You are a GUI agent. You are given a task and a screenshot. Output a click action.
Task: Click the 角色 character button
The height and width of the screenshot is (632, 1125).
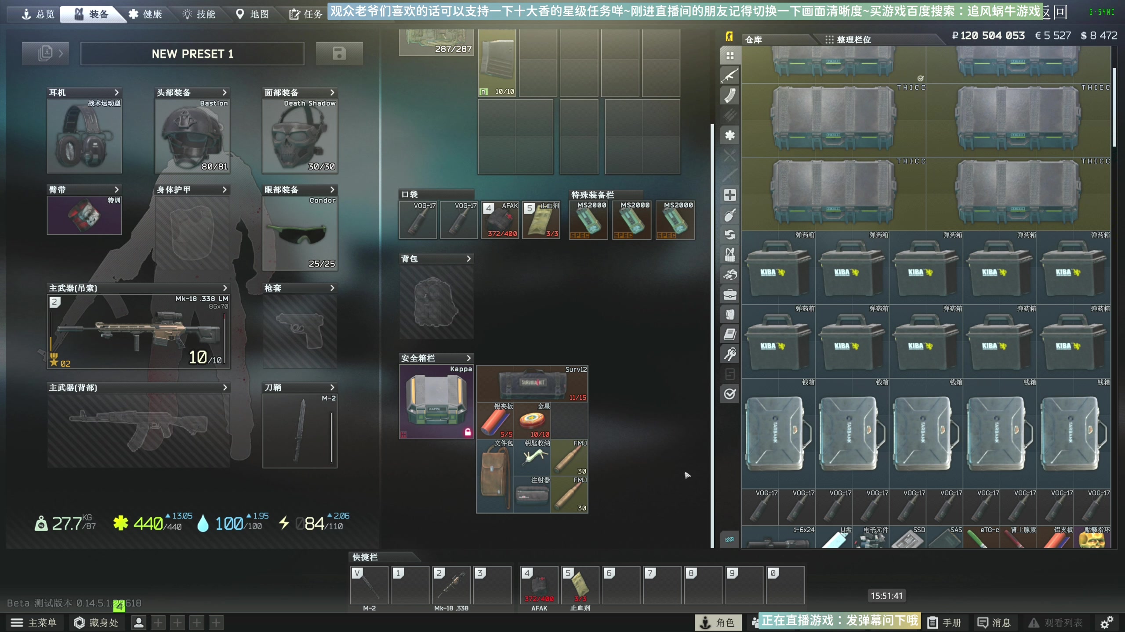718,622
